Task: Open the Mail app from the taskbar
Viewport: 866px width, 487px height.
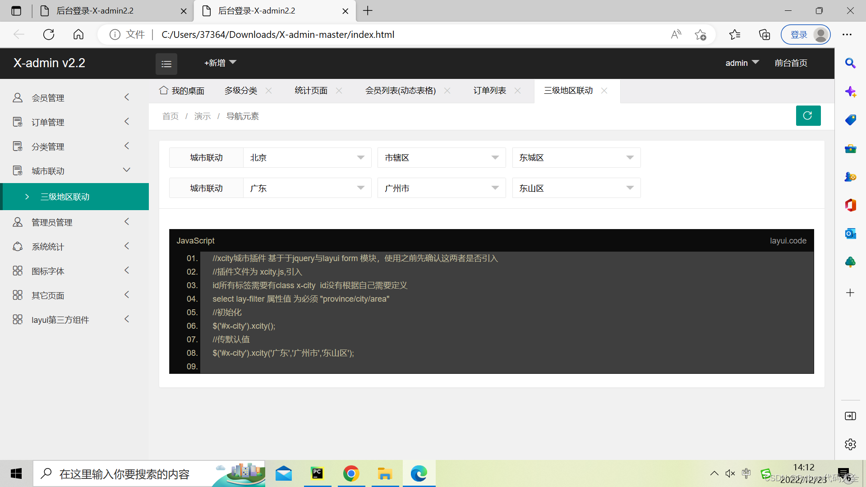Action: [284, 473]
